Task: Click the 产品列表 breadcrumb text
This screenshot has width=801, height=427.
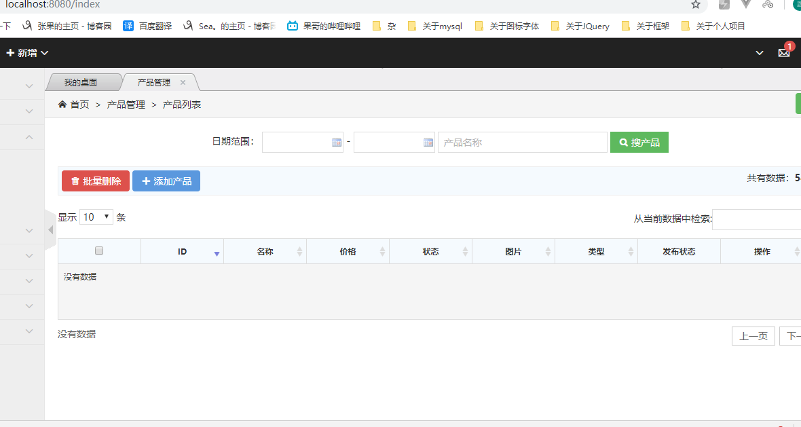Action: coord(182,104)
